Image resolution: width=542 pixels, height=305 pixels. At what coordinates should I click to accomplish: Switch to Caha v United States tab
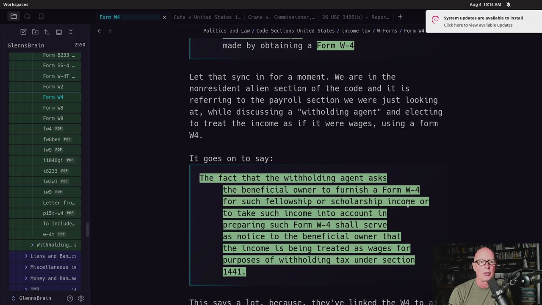207,17
